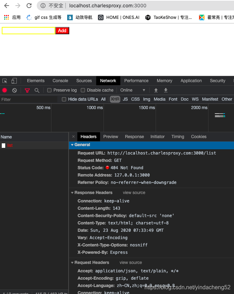Open the Apps grid bookmark icon
Screen dimensions: 234x294
pos(7,17)
